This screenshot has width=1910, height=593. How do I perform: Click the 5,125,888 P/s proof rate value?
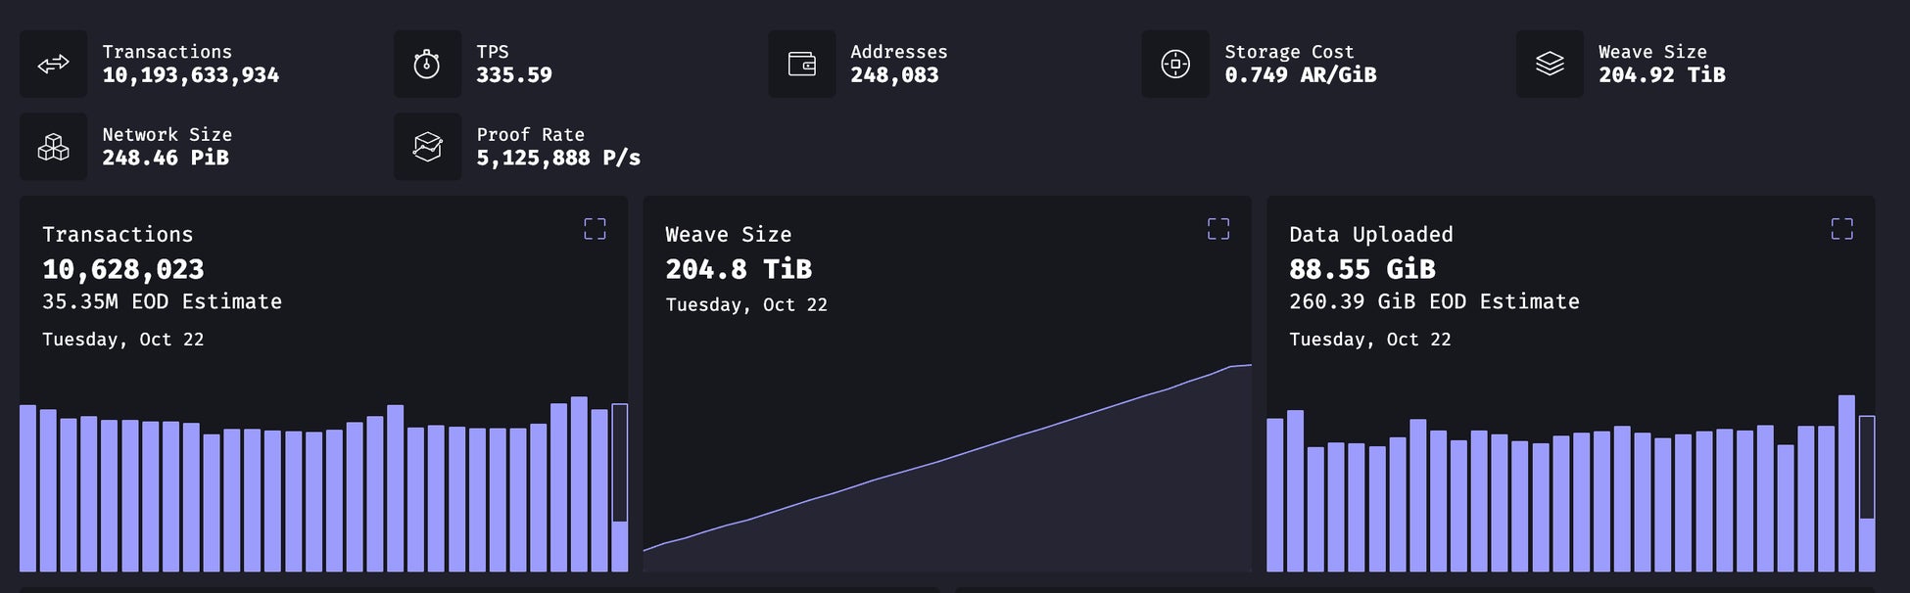pyautogui.click(x=558, y=159)
